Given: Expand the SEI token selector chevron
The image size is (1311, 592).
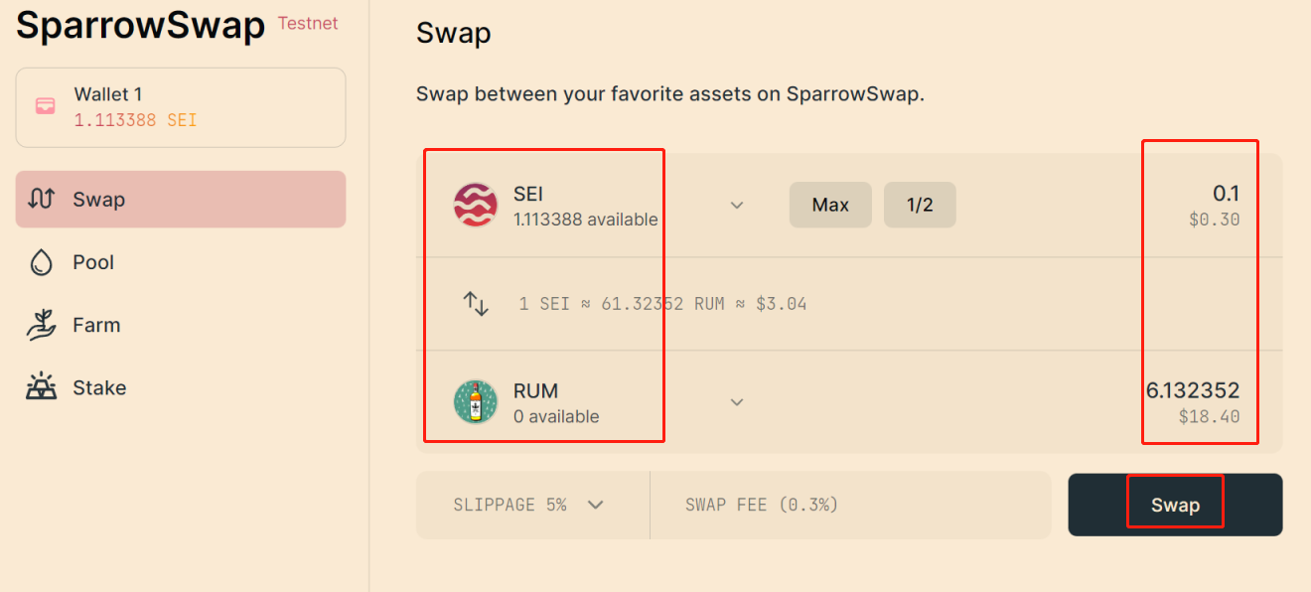Looking at the screenshot, I should point(737,205).
